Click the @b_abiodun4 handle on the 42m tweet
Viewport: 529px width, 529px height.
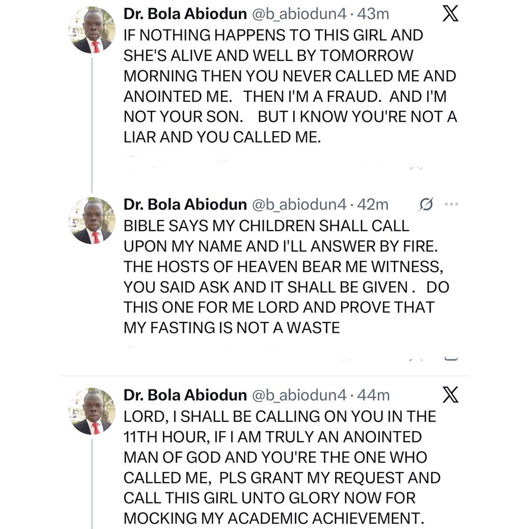coord(299,204)
